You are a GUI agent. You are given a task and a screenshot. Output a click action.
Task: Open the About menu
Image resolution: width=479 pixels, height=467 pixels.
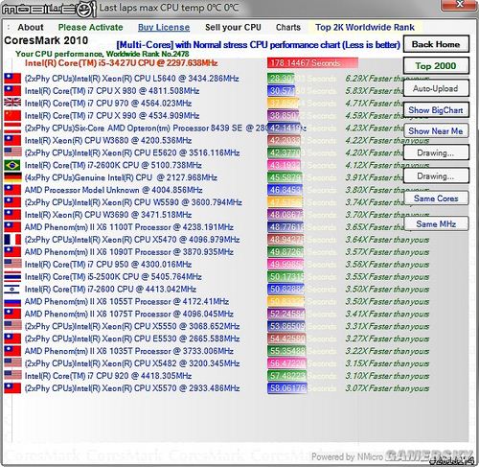click(x=31, y=28)
